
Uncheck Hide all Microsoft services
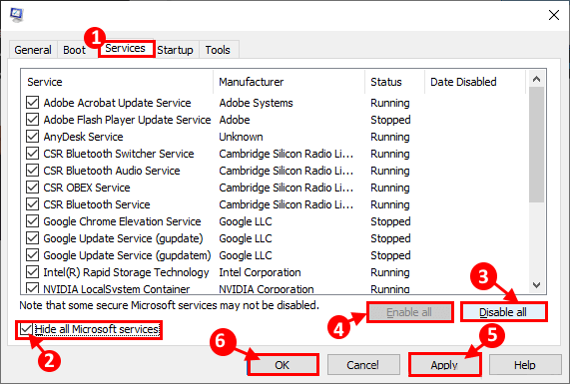click(x=26, y=329)
